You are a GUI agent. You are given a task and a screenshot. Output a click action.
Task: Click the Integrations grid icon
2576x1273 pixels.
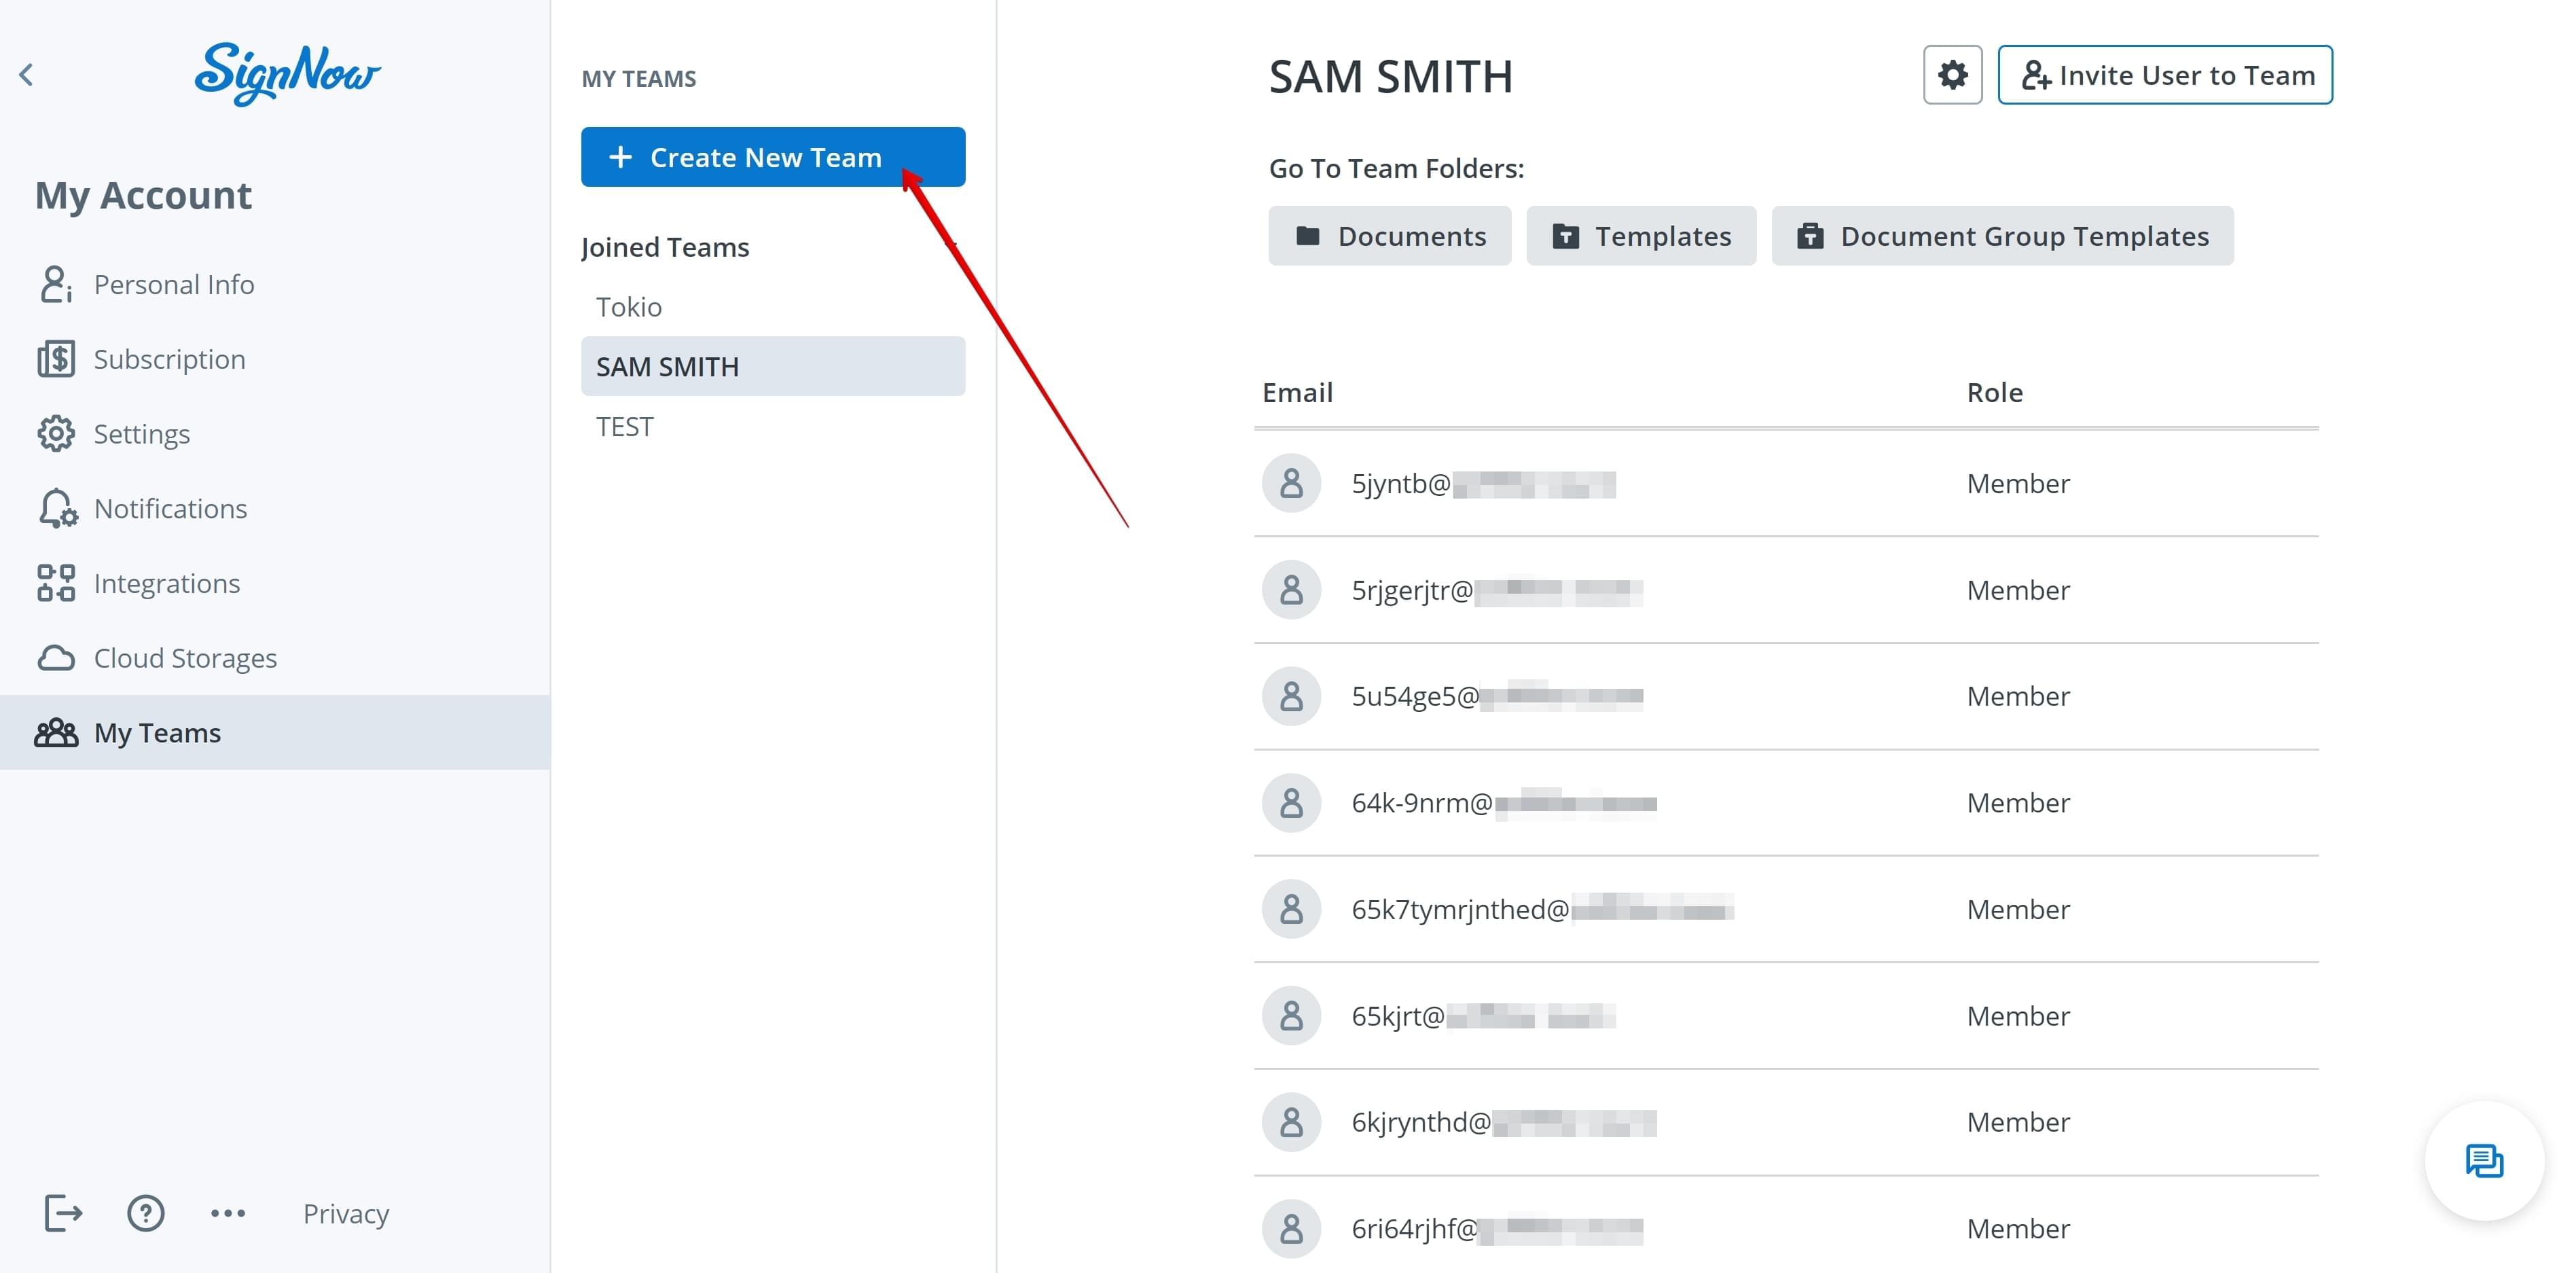(x=56, y=583)
